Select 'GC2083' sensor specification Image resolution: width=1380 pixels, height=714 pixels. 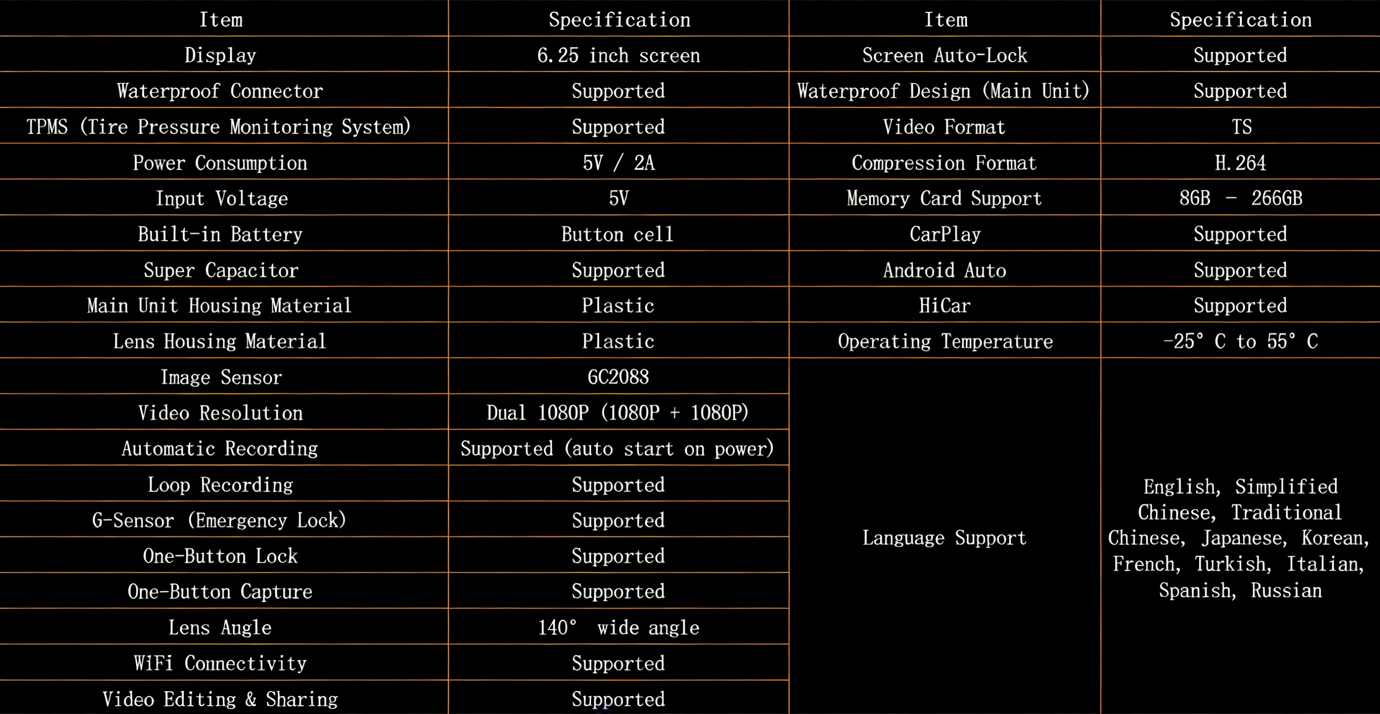point(618,377)
